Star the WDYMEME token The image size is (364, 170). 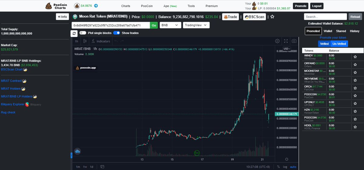pos(355,80)
